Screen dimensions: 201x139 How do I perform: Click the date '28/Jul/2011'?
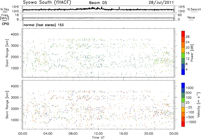point(161,3)
